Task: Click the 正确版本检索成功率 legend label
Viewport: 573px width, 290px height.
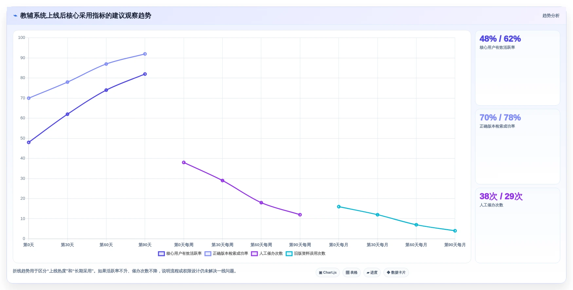Action: pyautogui.click(x=231, y=254)
